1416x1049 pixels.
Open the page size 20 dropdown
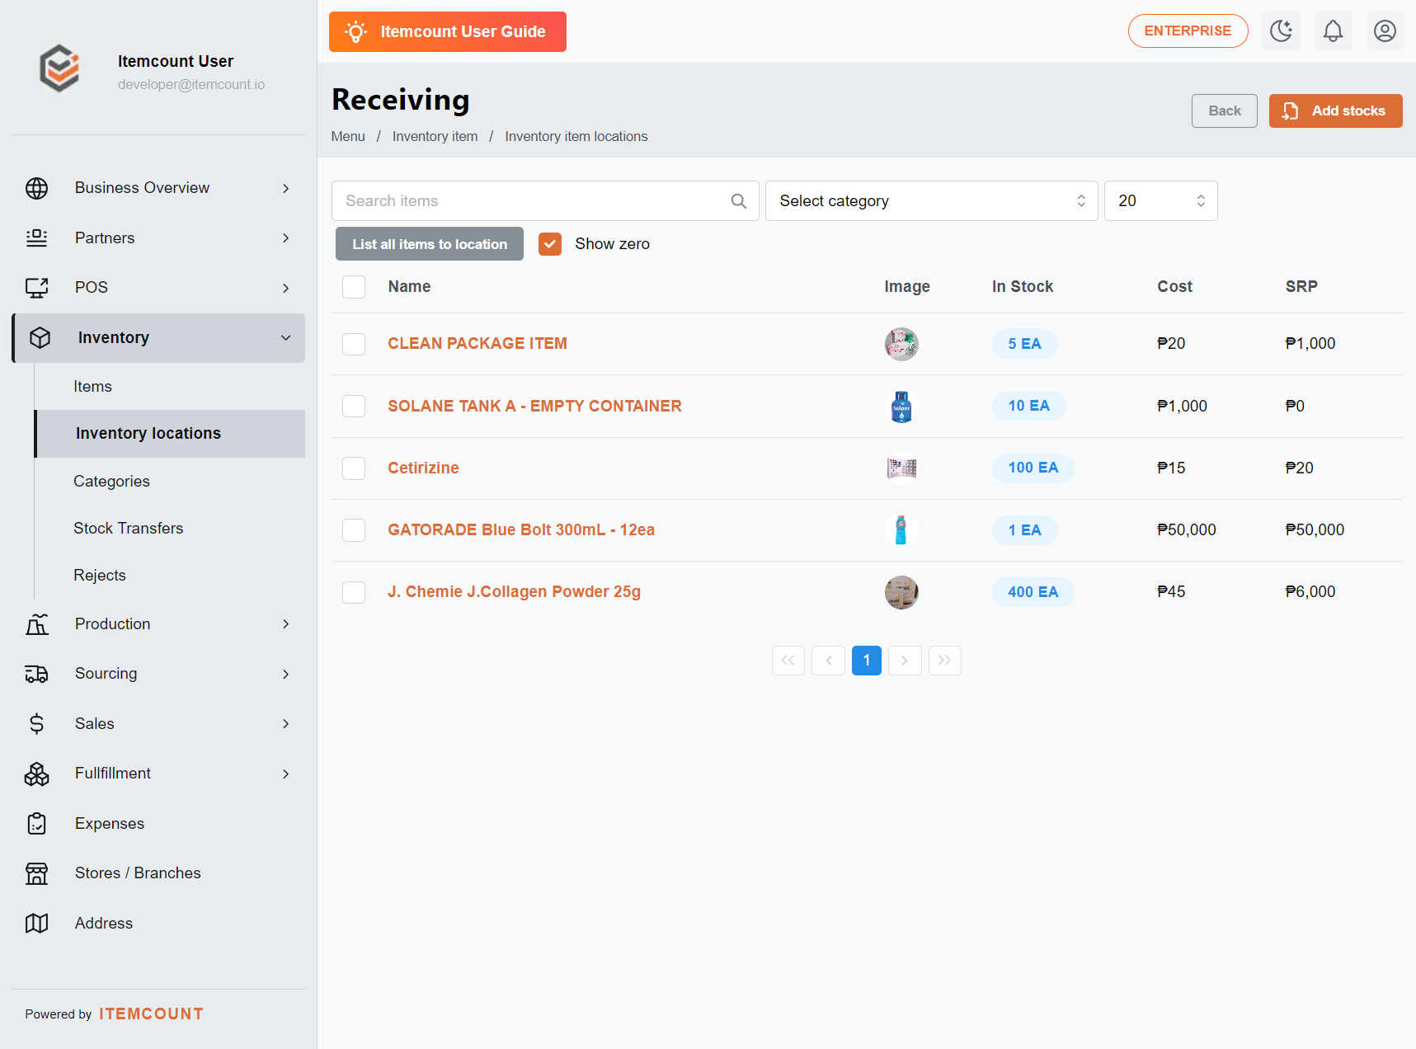click(1161, 201)
